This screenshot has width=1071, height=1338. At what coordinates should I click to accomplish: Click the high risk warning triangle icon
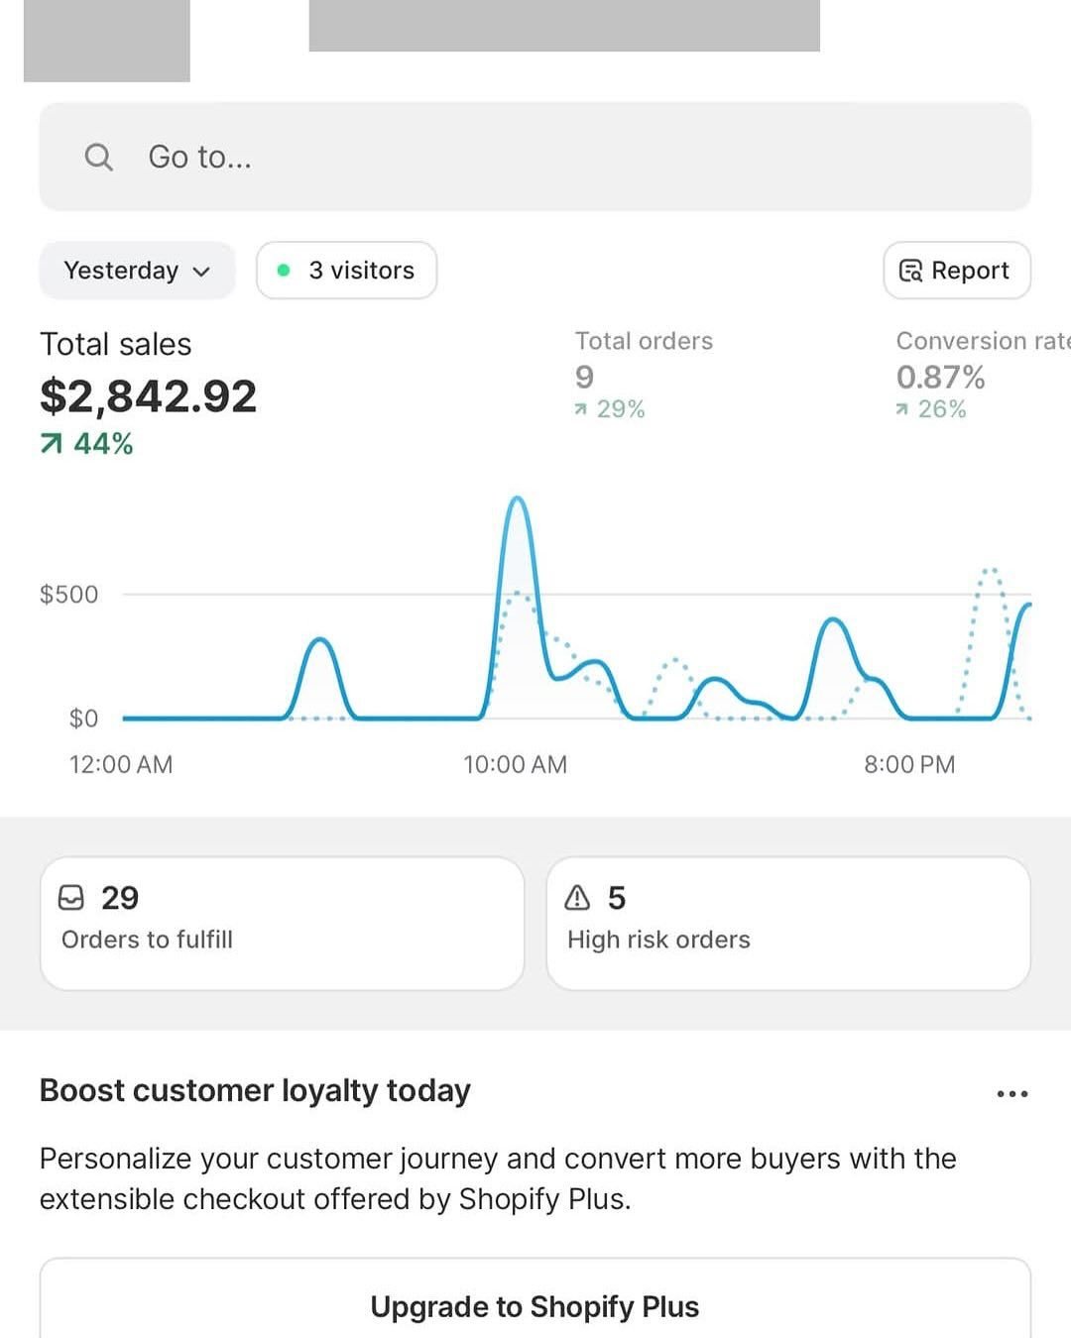[576, 898]
